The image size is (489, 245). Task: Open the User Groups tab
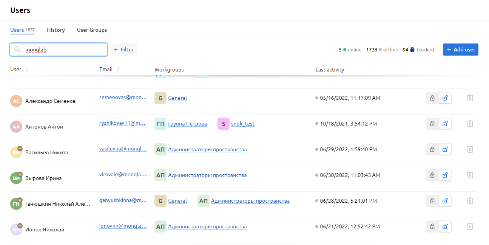pos(92,30)
